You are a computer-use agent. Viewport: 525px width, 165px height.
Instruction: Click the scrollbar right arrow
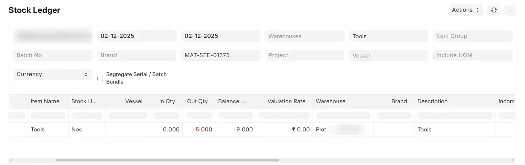[512, 160]
